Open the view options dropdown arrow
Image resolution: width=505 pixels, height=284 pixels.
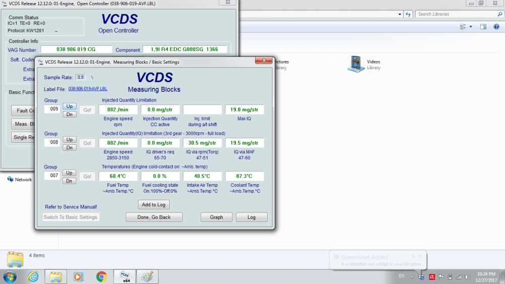471,27
